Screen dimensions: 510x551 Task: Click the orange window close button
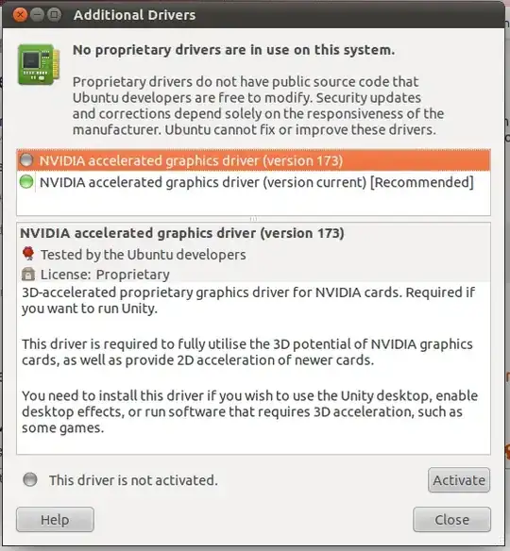click(20, 15)
